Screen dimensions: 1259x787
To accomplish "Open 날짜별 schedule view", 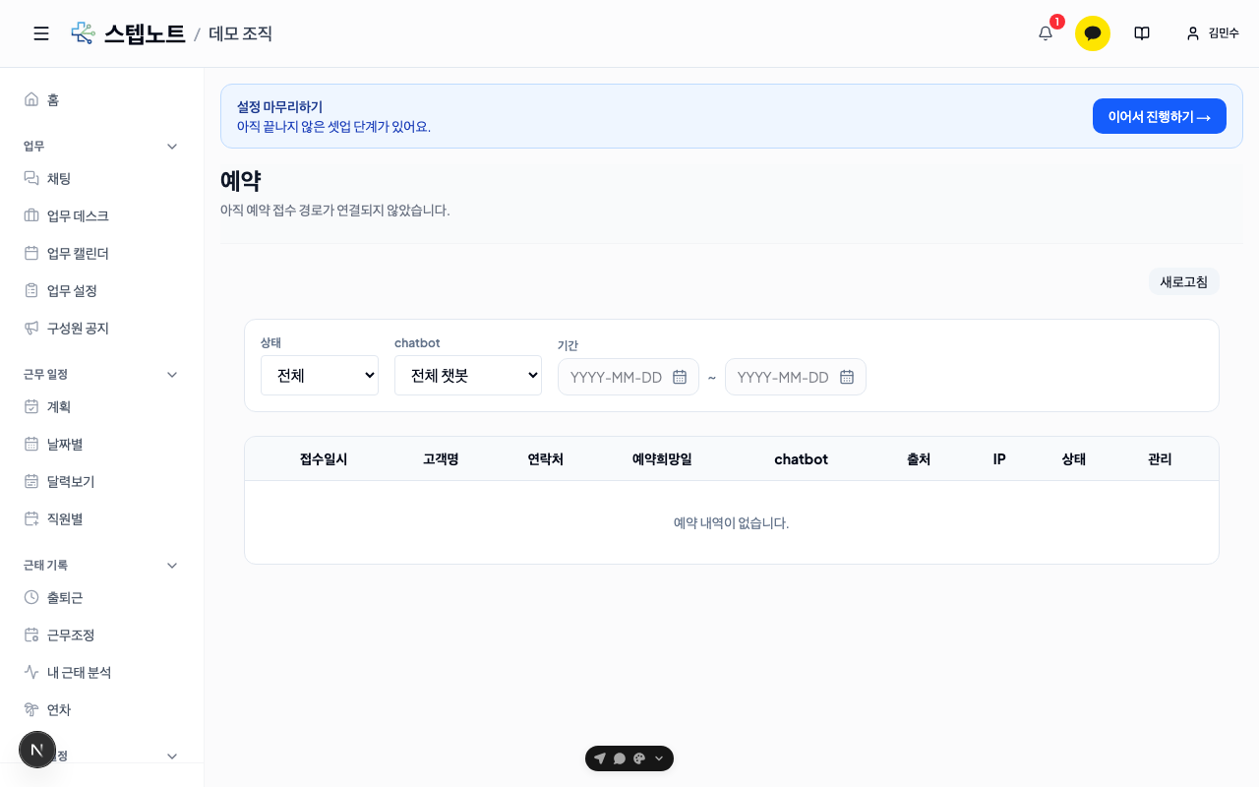I will pos(102,444).
